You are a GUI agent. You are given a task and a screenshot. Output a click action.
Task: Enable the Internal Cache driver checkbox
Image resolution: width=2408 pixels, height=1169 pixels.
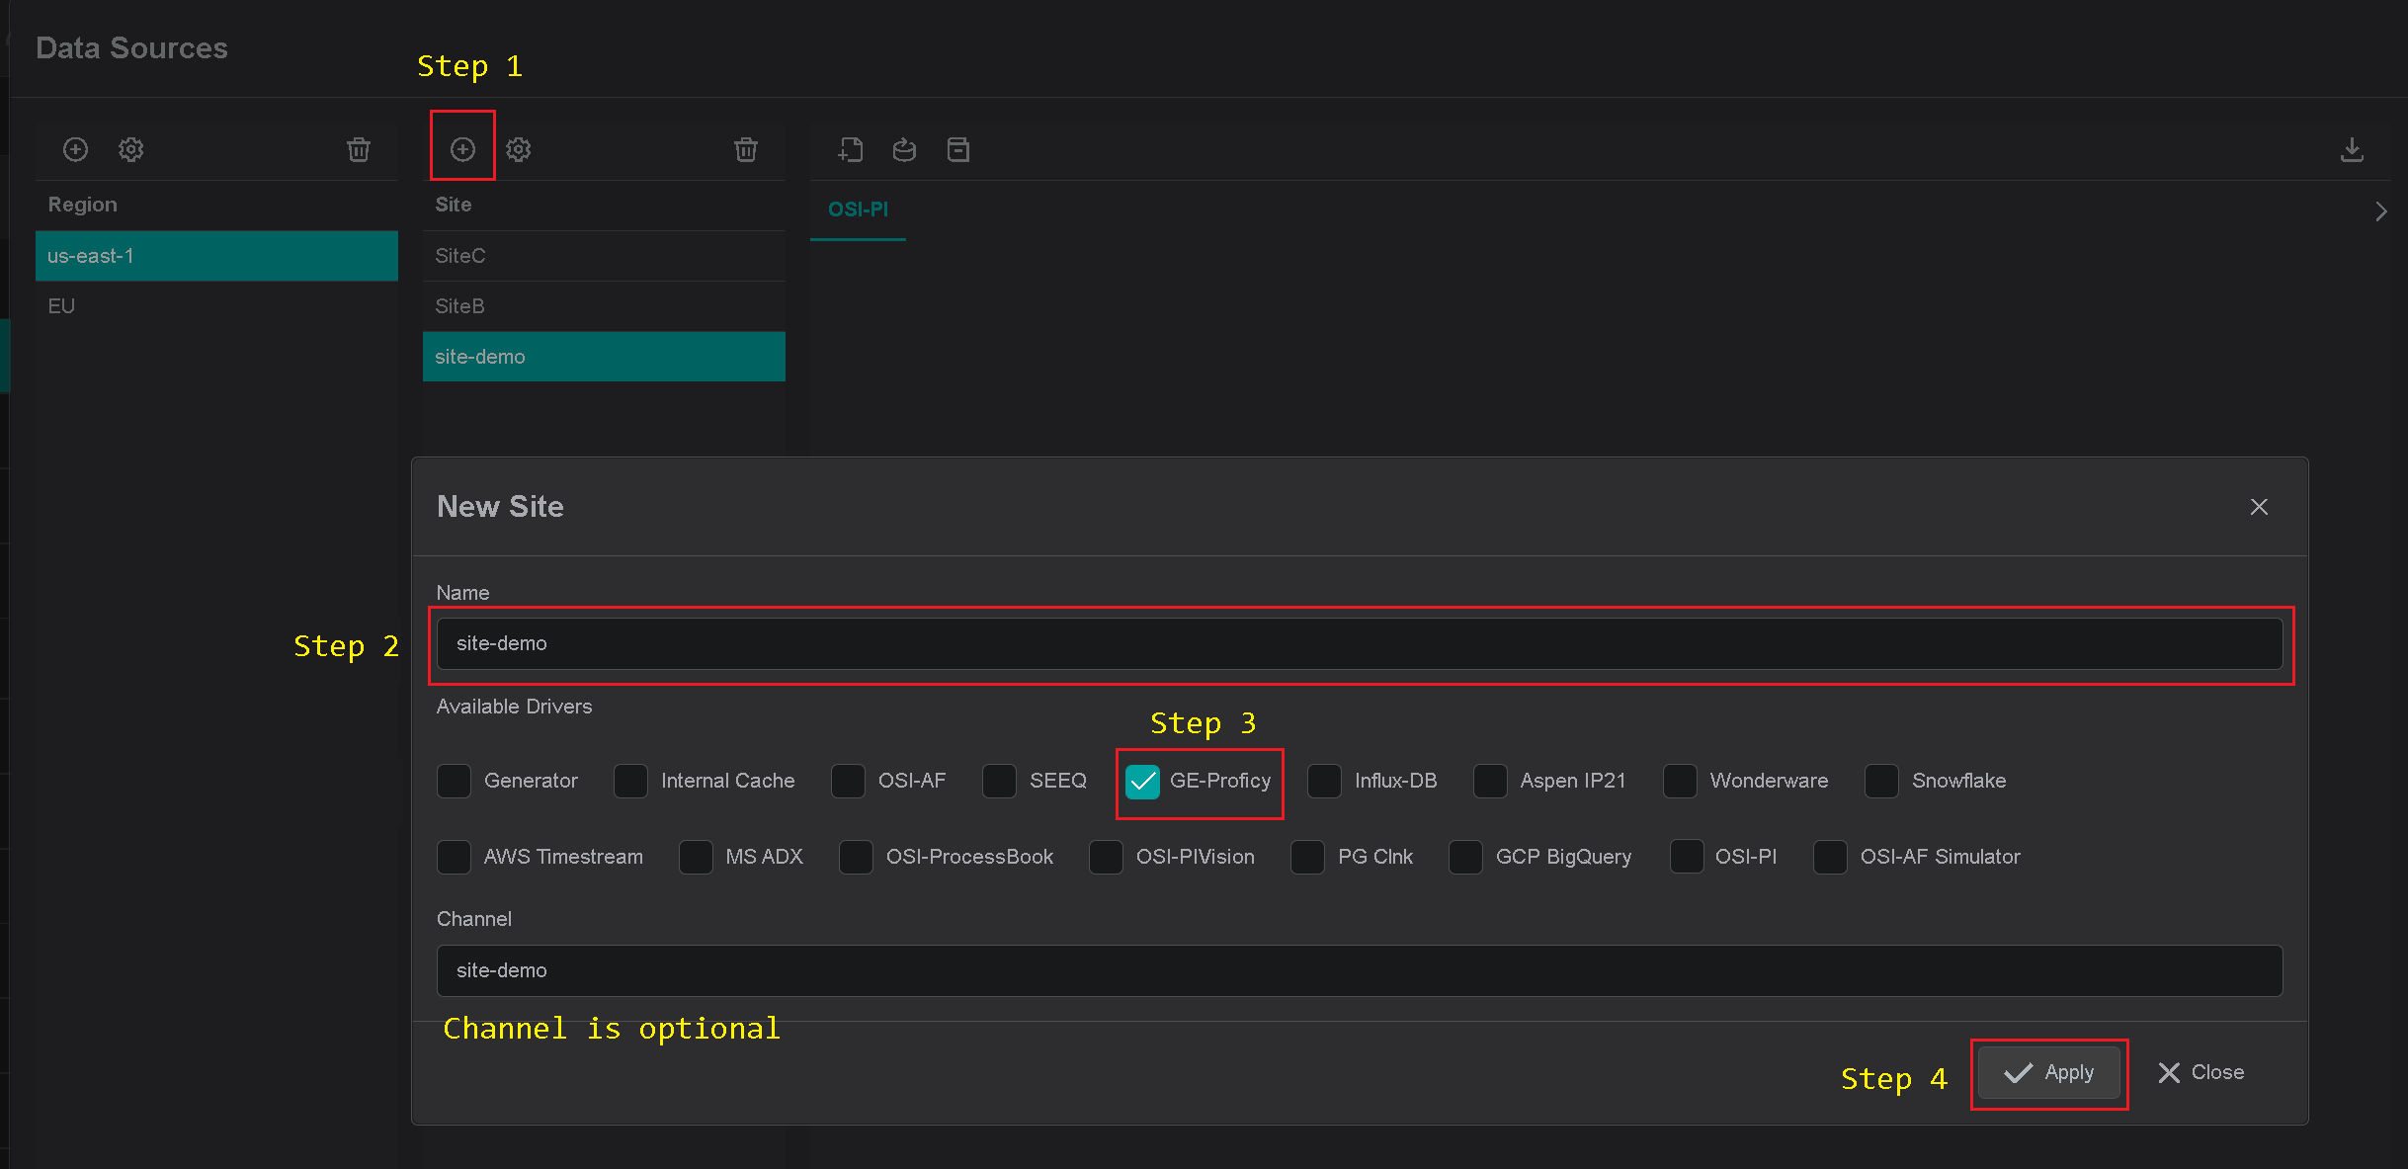630,781
